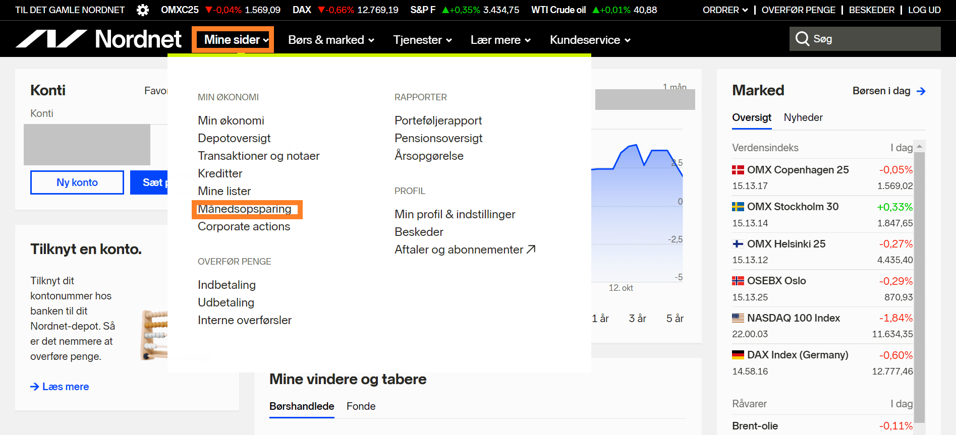Click the Marked list scrollbar

coord(919,287)
